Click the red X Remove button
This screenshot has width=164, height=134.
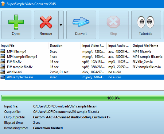click(x=46, y=25)
